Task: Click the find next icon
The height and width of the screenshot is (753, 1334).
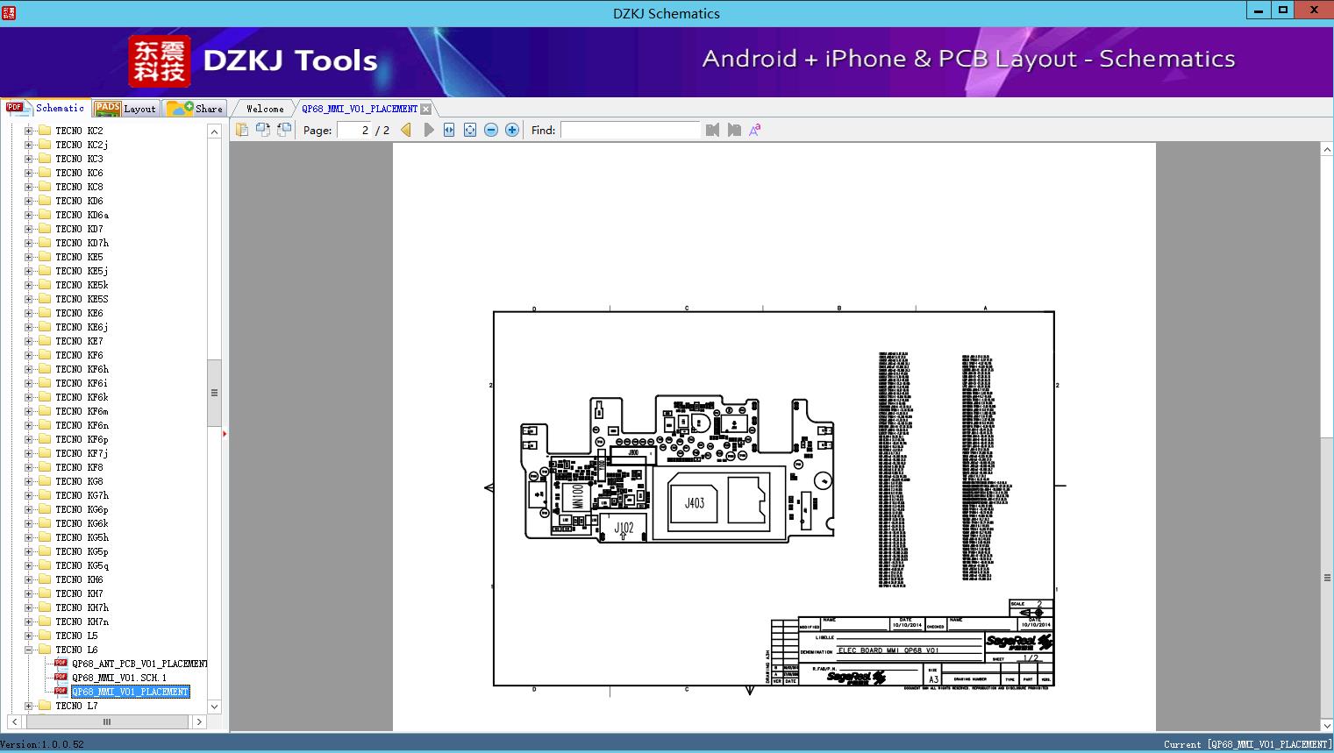Action: pos(734,130)
